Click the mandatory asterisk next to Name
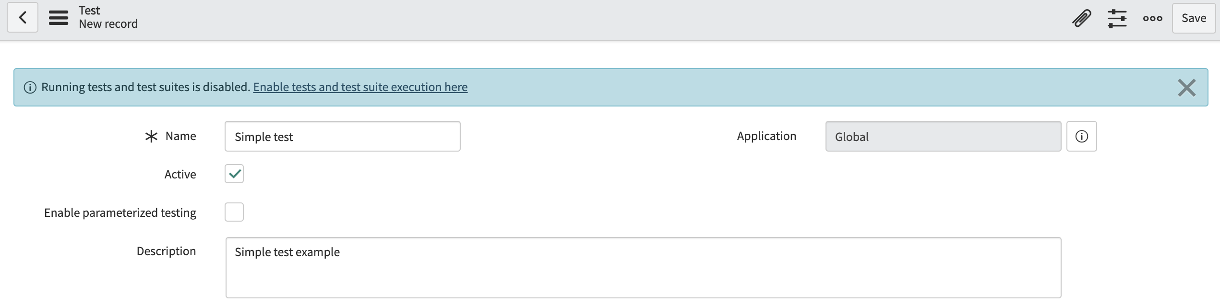 (x=151, y=136)
